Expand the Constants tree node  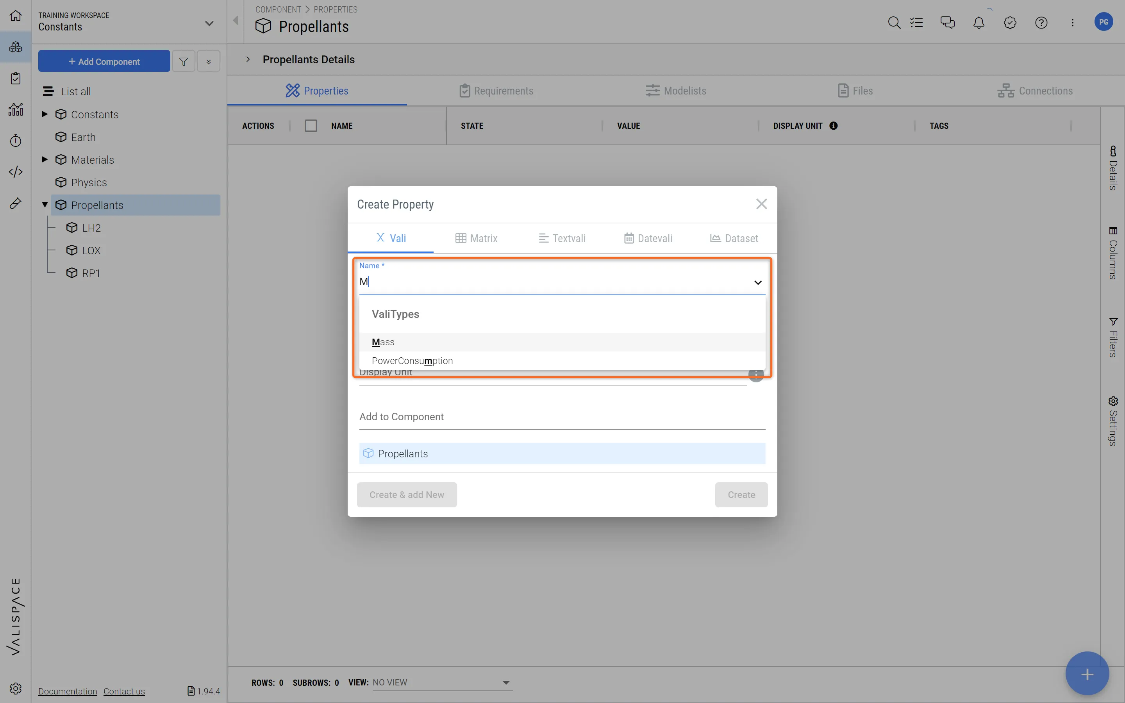(x=45, y=114)
